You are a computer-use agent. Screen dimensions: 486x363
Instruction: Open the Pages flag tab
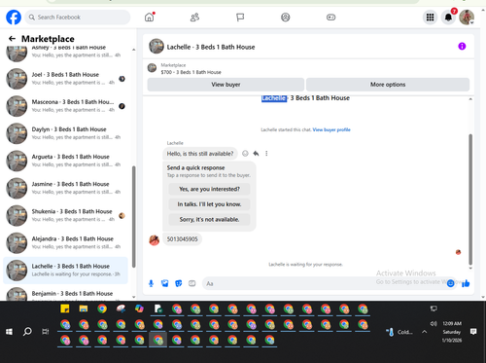click(x=240, y=18)
